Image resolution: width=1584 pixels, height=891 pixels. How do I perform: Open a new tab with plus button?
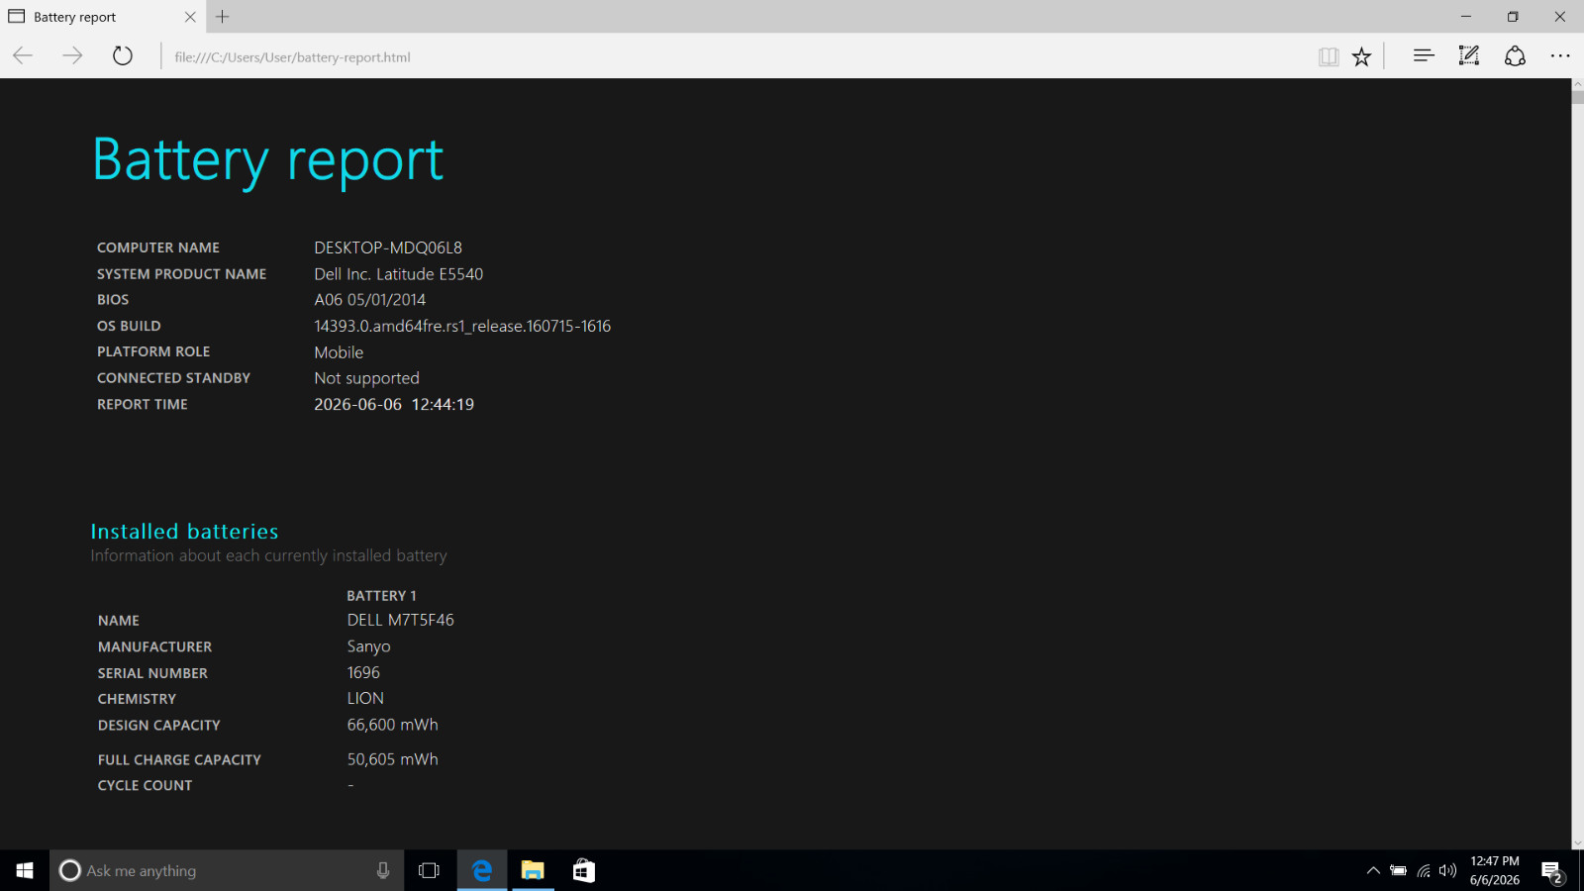[223, 17]
